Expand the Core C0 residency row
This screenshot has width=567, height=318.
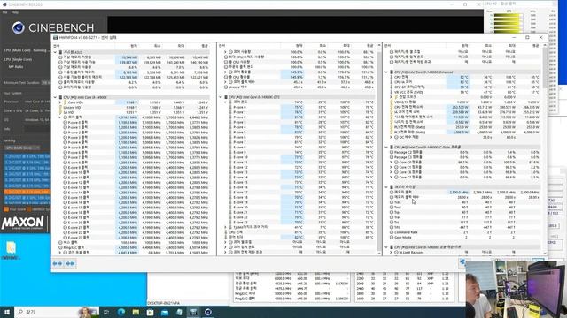[392, 163]
